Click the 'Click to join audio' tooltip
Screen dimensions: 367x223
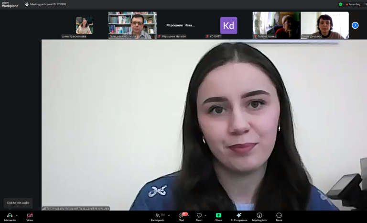point(18,203)
